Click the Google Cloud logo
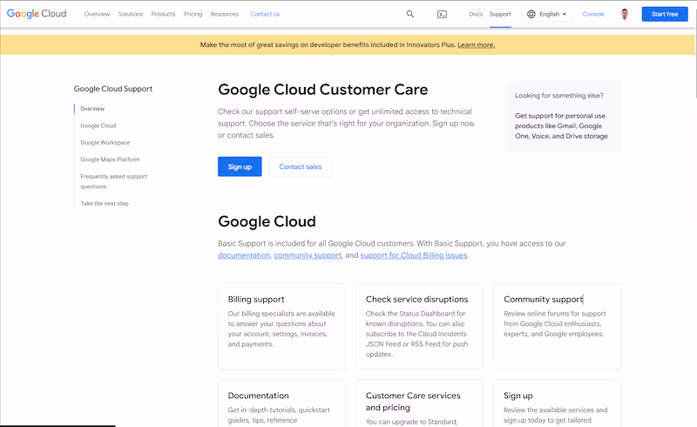The width and height of the screenshot is (697, 427). coord(37,14)
